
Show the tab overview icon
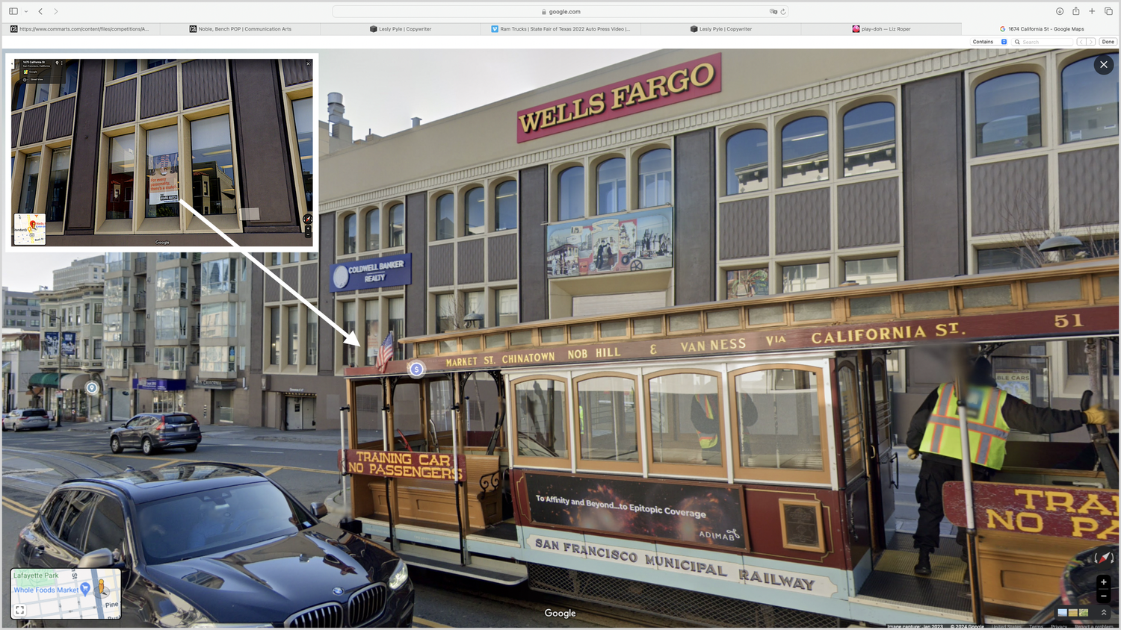click(x=1108, y=11)
